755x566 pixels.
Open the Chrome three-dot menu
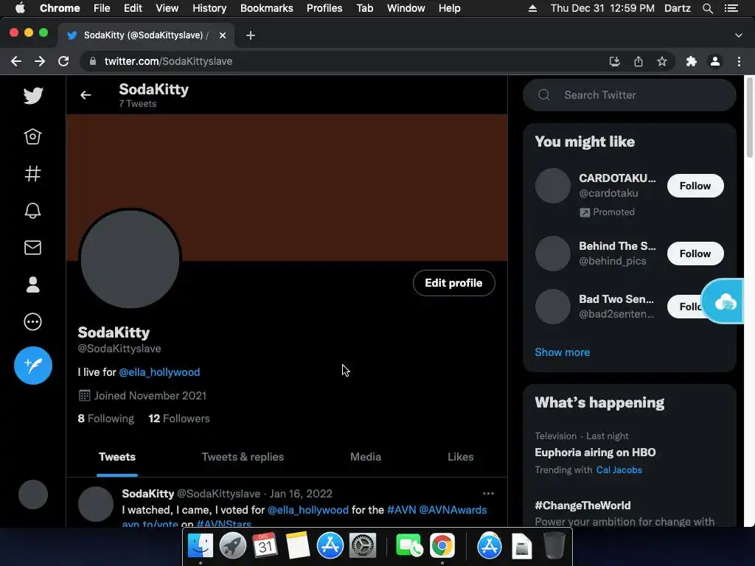pos(739,61)
